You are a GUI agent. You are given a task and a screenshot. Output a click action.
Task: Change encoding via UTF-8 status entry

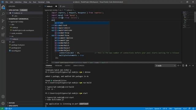[x=165, y=109]
